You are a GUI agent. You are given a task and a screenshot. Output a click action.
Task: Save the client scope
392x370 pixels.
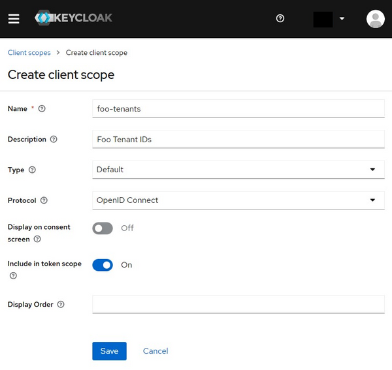[109, 351]
